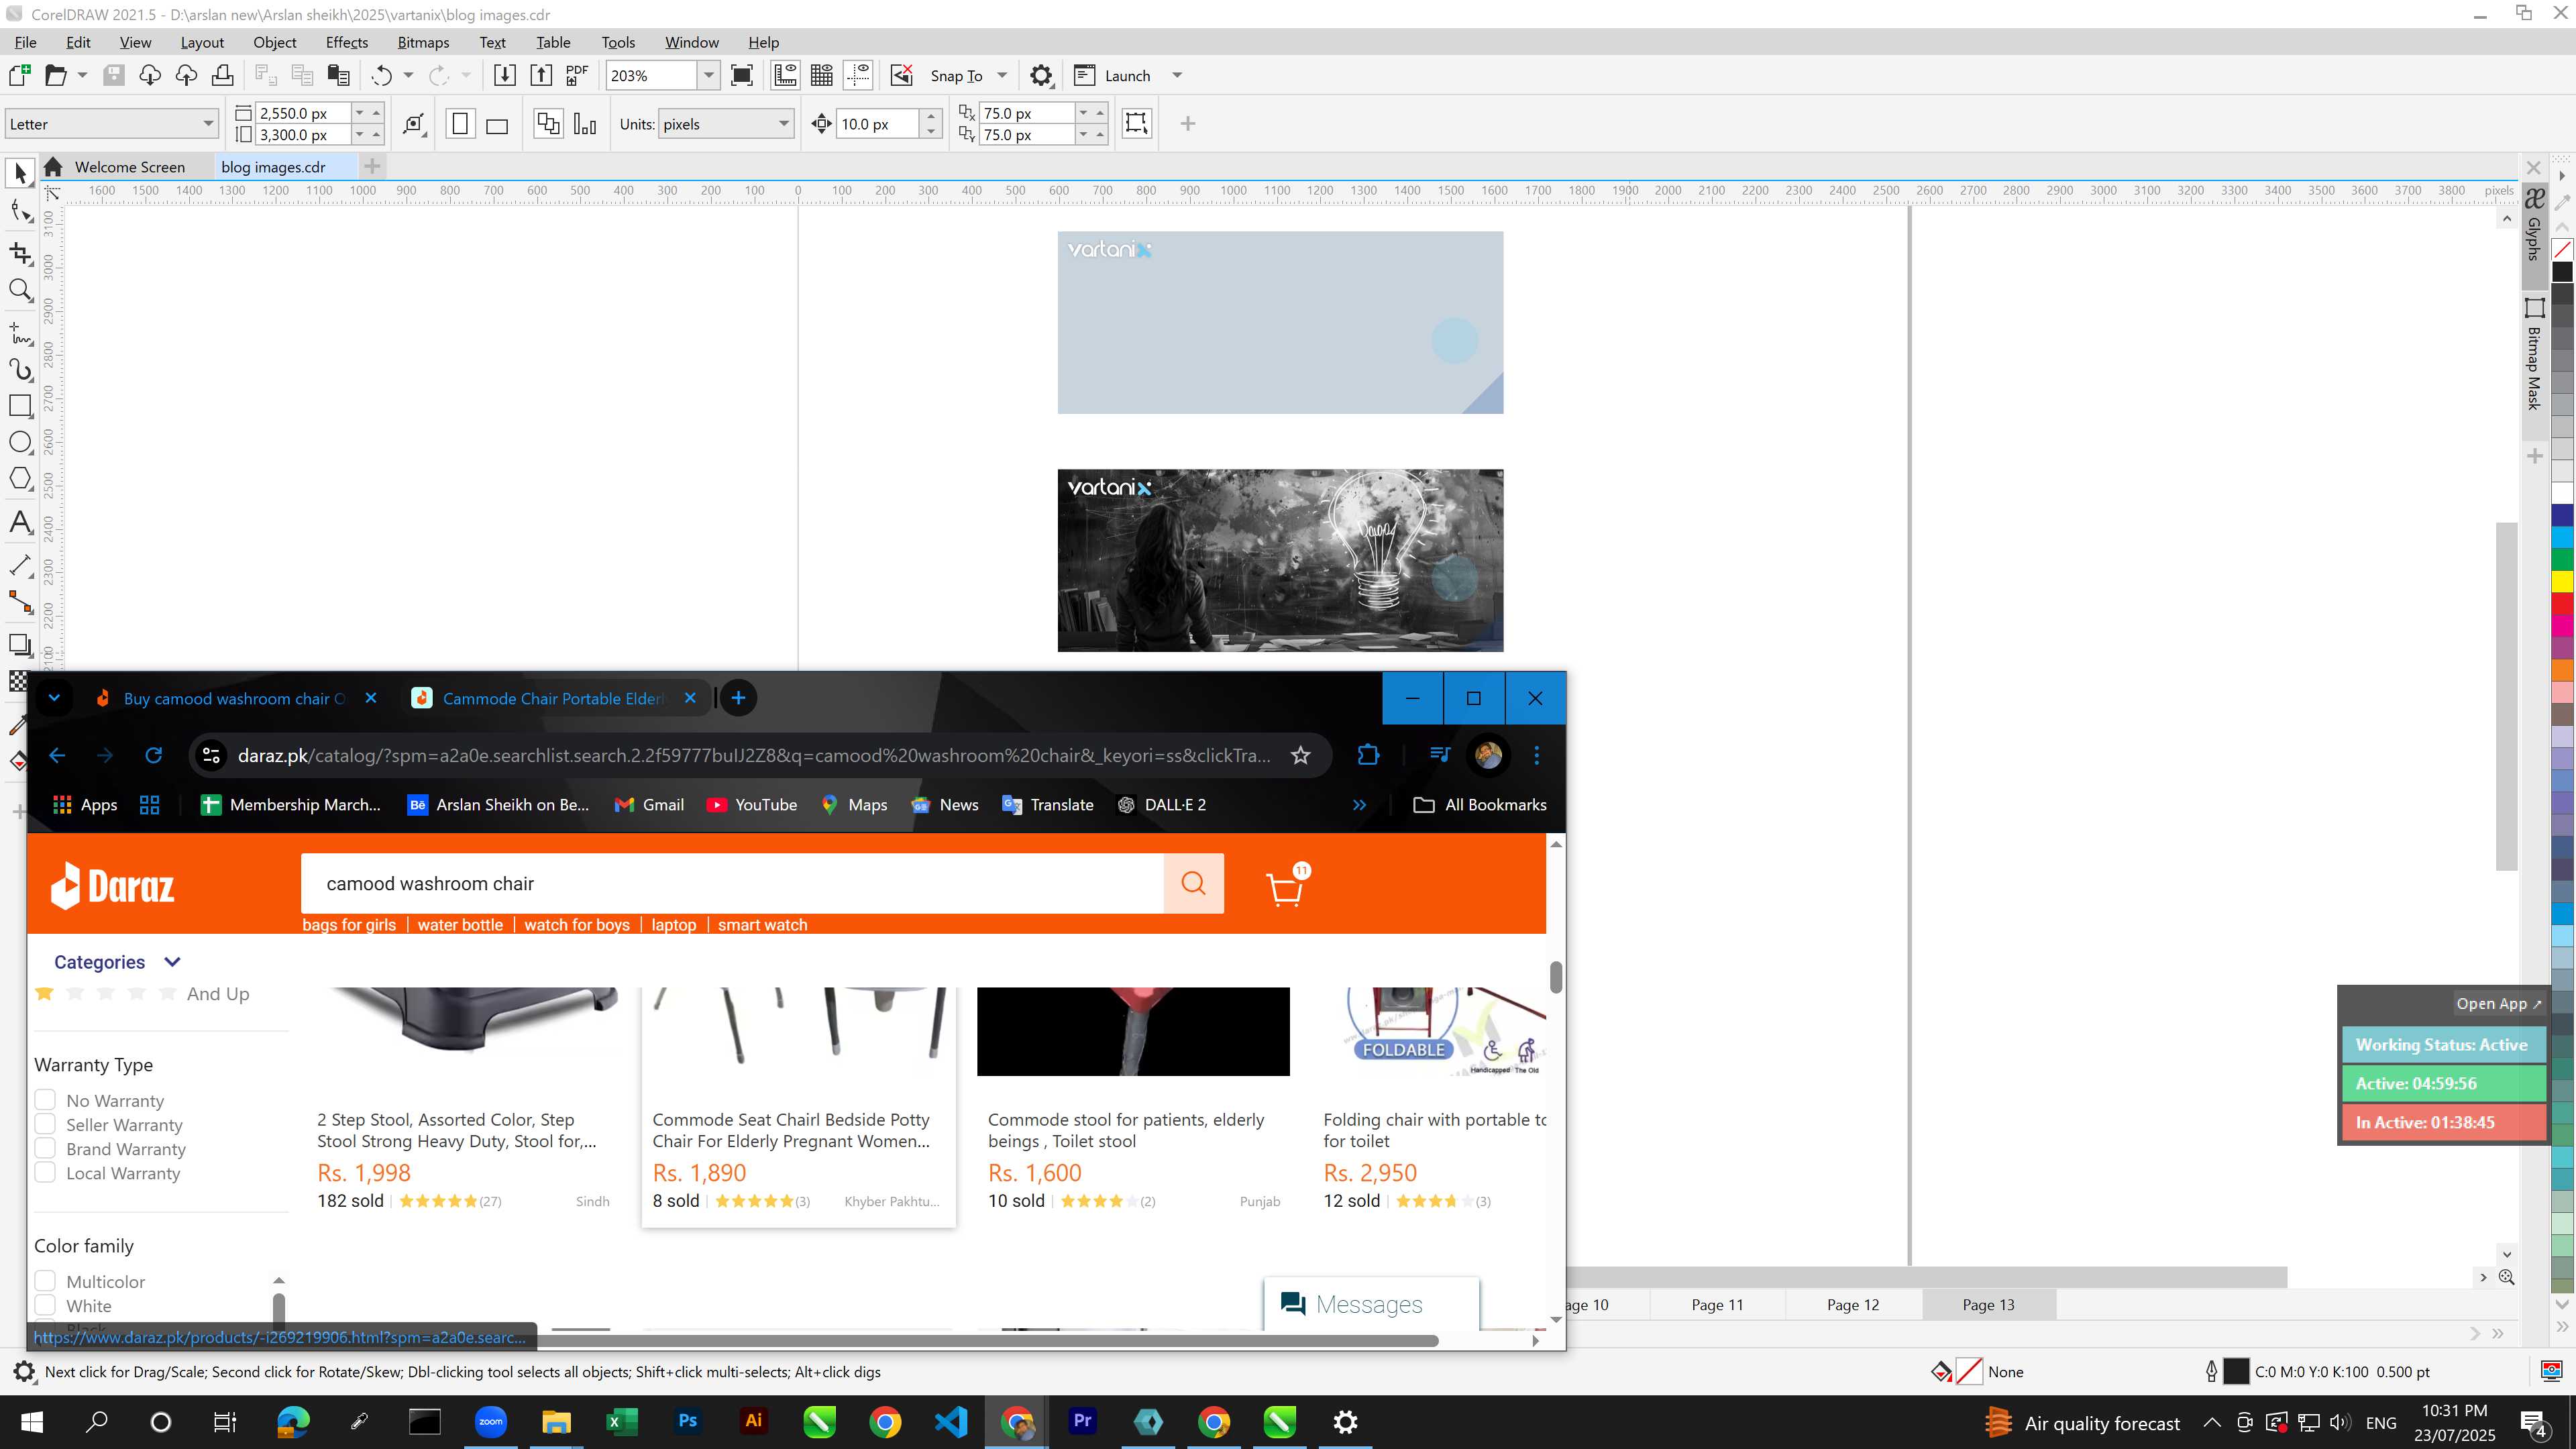Select the Text tool
Screen dimensions: 2576x1449
tap(20, 522)
